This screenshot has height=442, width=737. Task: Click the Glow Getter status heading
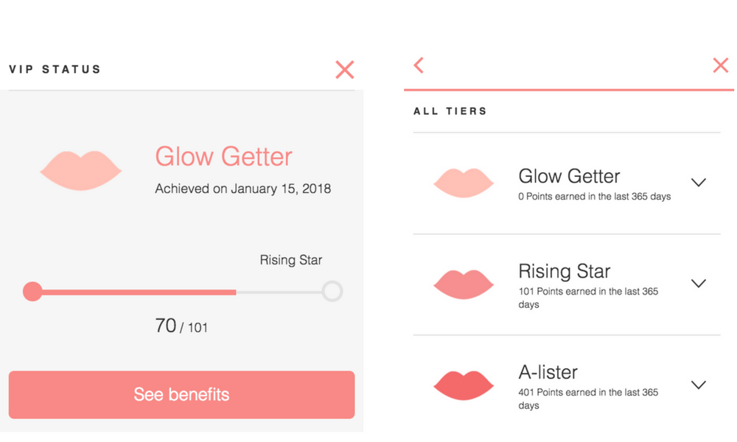tap(224, 156)
